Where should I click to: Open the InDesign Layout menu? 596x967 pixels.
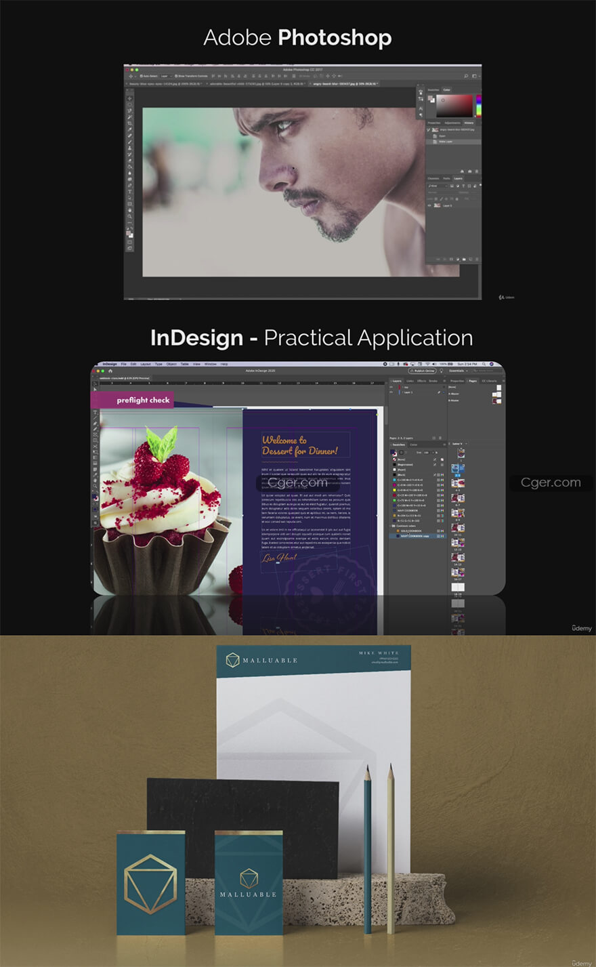pyautogui.click(x=146, y=364)
